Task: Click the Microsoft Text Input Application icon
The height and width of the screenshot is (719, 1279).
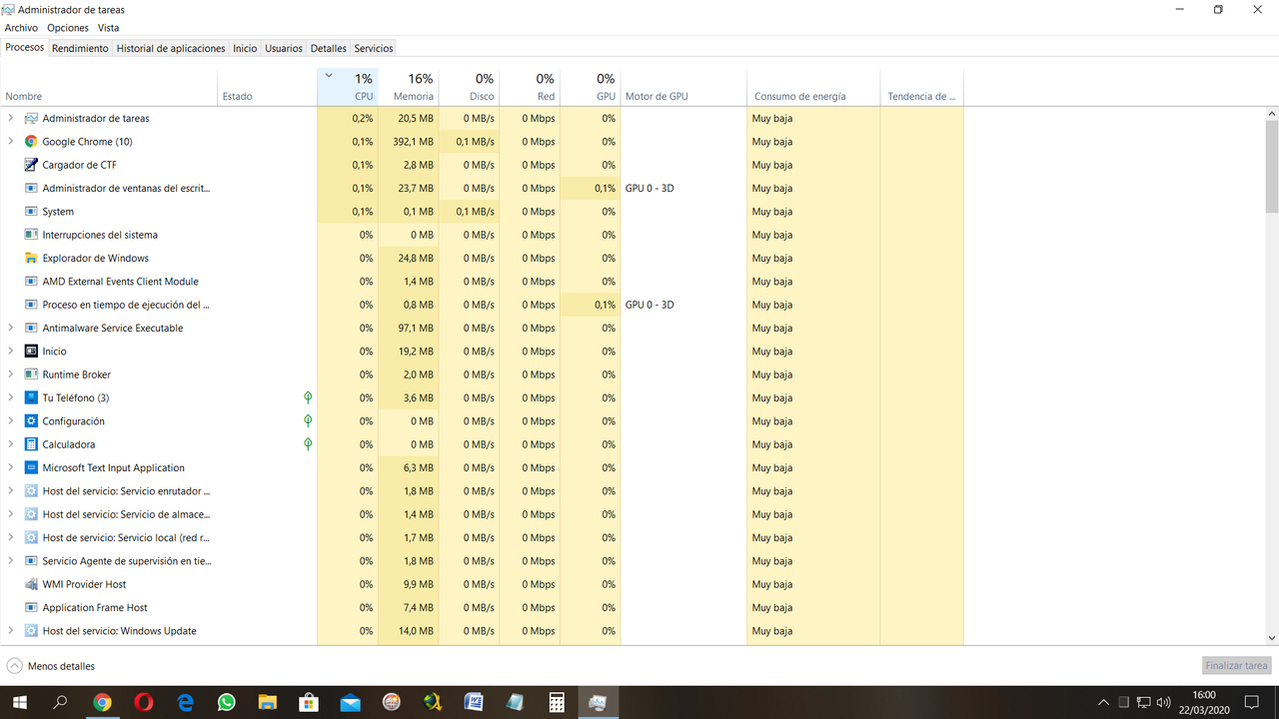Action: tap(31, 467)
